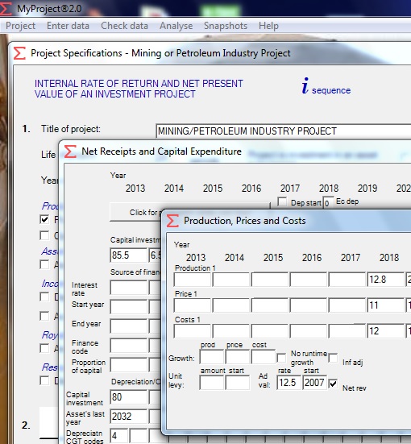The image size is (411, 444).
Task: Click the partially hidden 'Click for' button
Action: point(135,213)
